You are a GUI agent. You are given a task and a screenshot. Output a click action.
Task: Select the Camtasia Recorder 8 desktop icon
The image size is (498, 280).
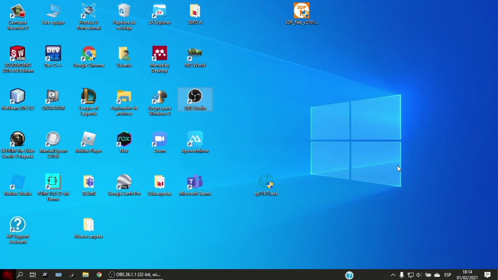[18, 17]
